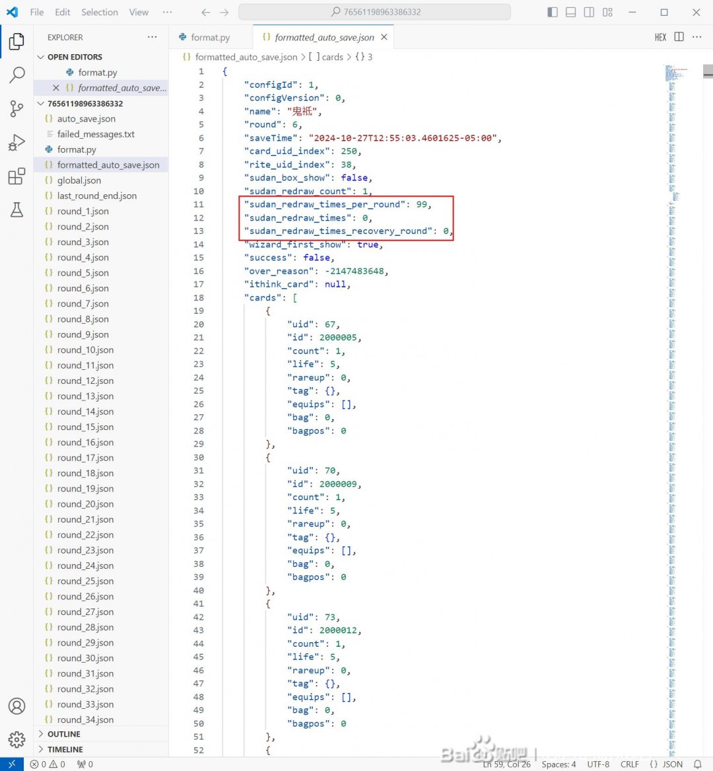
Task: Change UTF-8 encoding in status bar
Action: [598, 764]
